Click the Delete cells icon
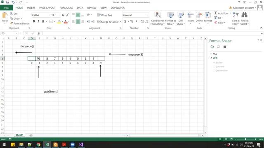Screen dimensions: 264x148 [199, 15]
